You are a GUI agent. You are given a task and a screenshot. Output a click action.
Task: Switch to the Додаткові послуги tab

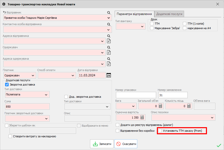point(169,14)
